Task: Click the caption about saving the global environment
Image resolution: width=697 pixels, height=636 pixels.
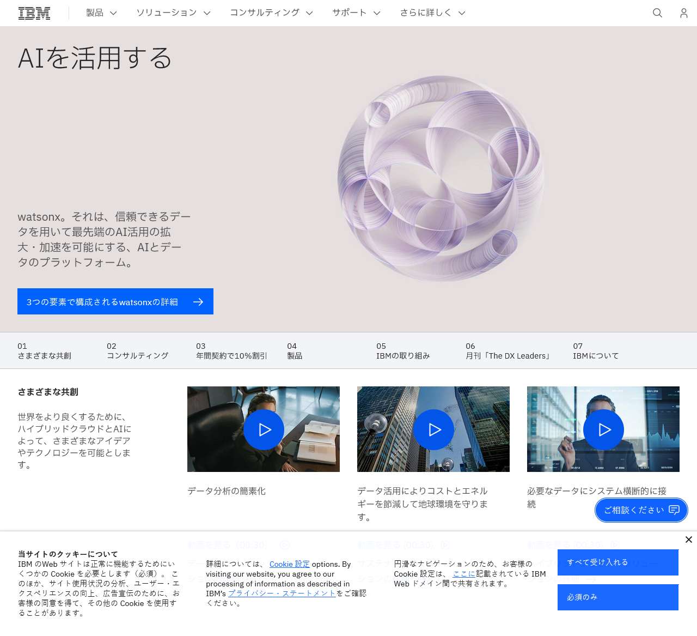Action: (423, 504)
